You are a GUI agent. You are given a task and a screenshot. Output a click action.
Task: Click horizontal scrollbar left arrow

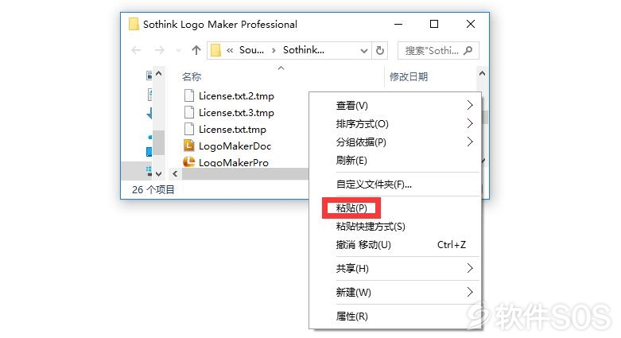tap(175, 174)
